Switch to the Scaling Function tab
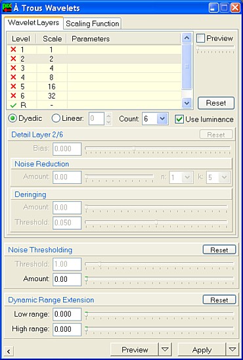Screen dimensions: 243x360 tap(92, 24)
